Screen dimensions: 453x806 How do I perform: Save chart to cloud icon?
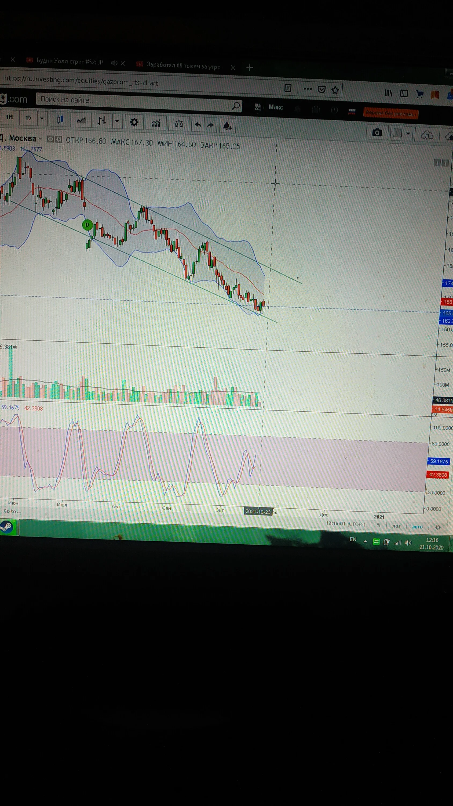pyautogui.click(x=427, y=135)
